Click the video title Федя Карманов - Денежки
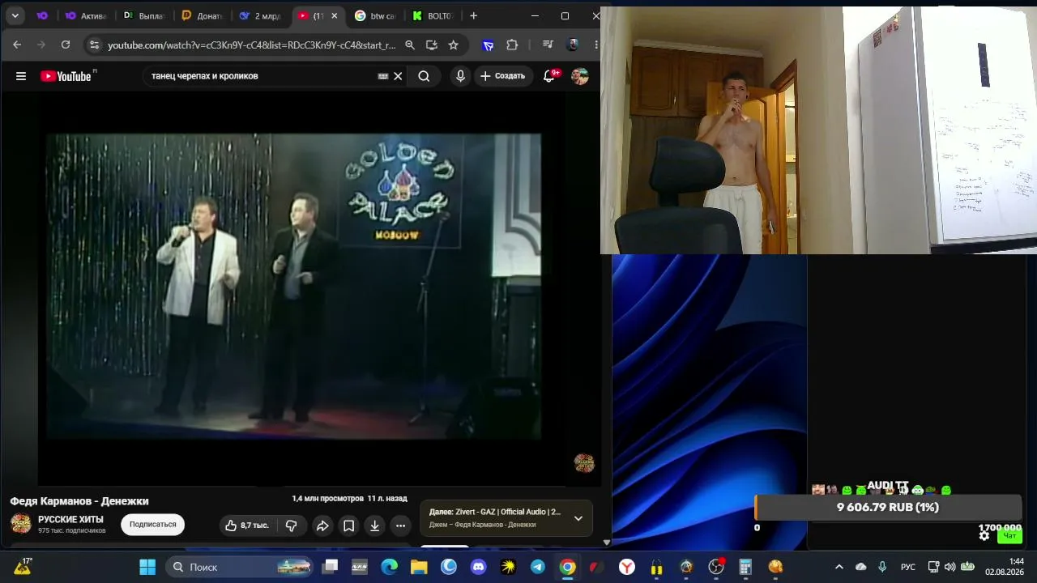This screenshot has width=1037, height=583. [79, 501]
